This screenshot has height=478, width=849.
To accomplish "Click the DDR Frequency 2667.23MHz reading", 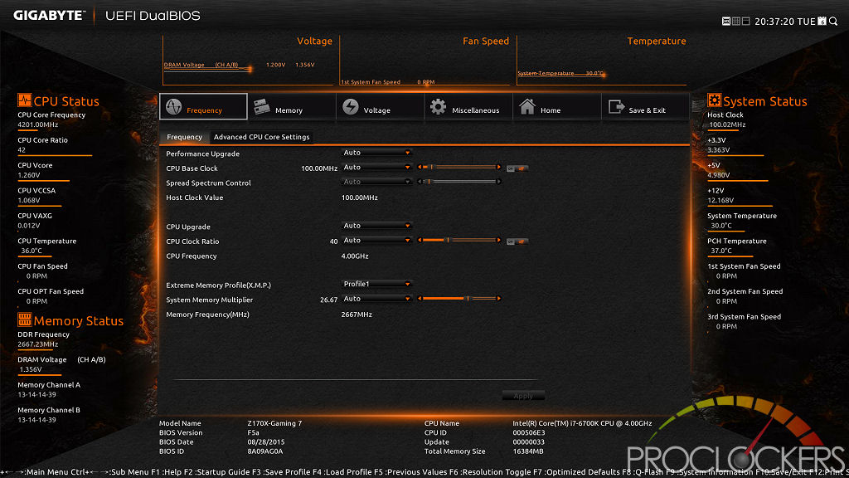I will (x=38, y=344).
